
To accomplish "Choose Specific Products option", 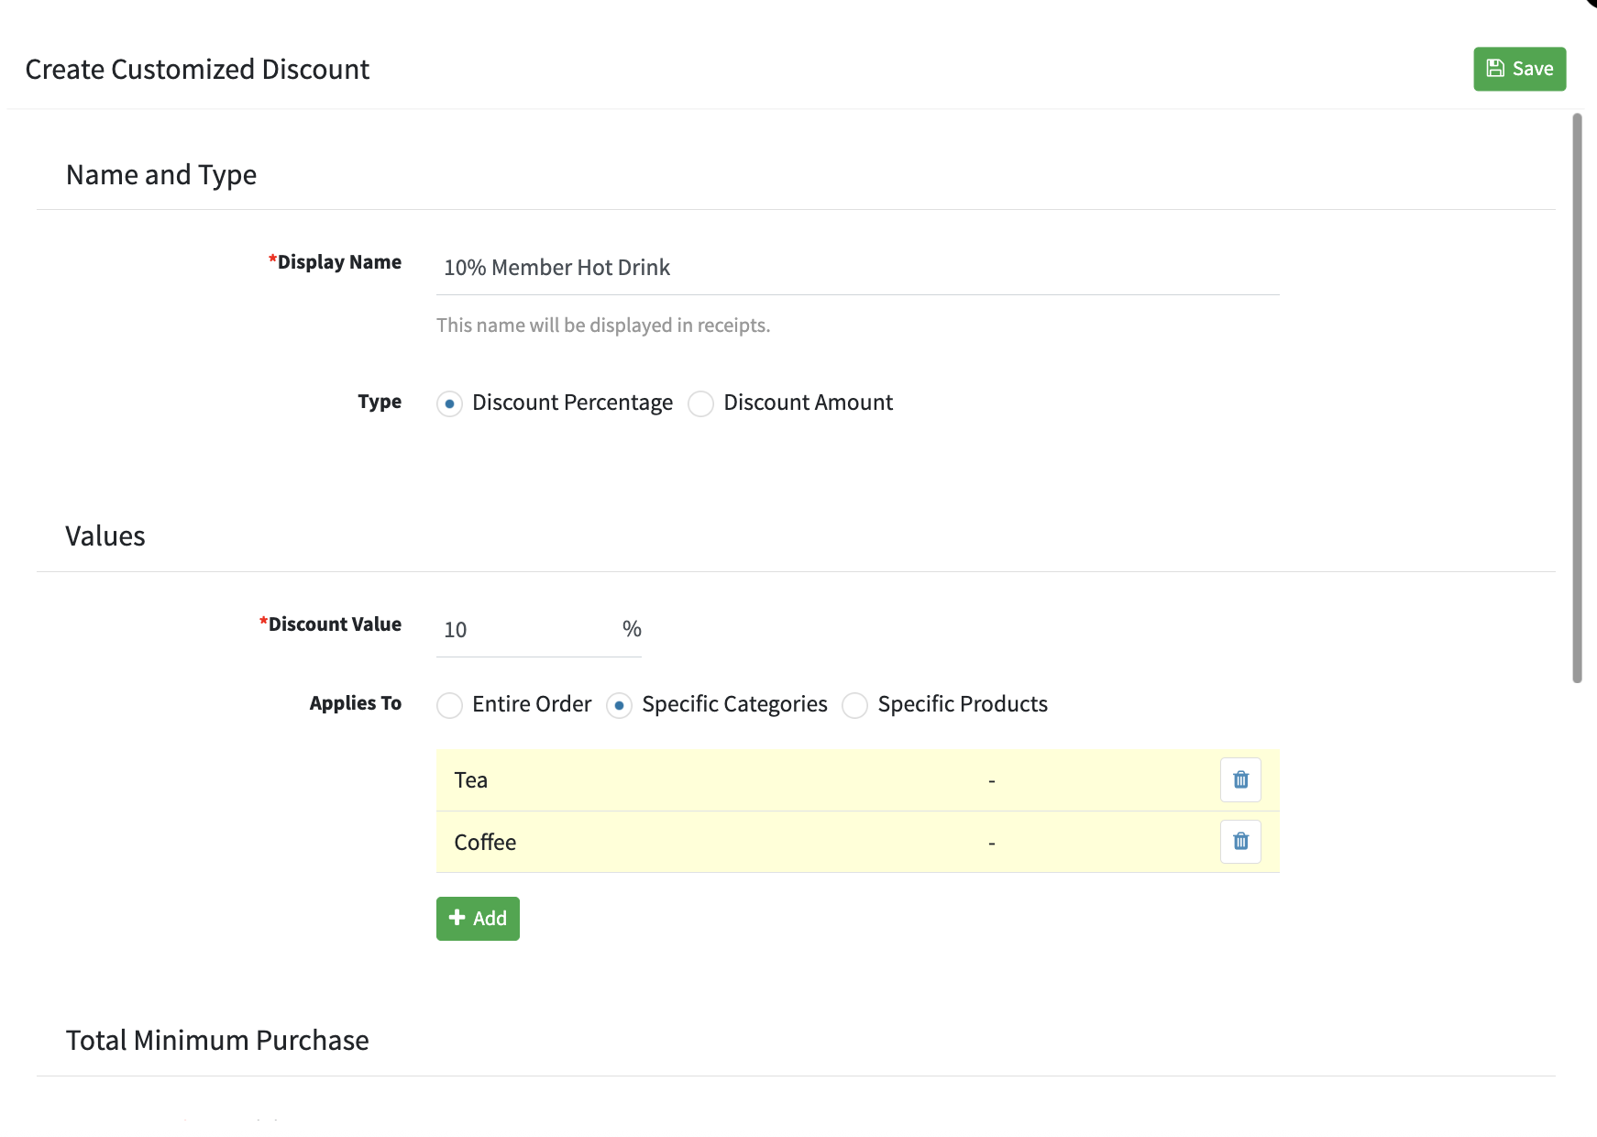I will pyautogui.click(x=854, y=705).
